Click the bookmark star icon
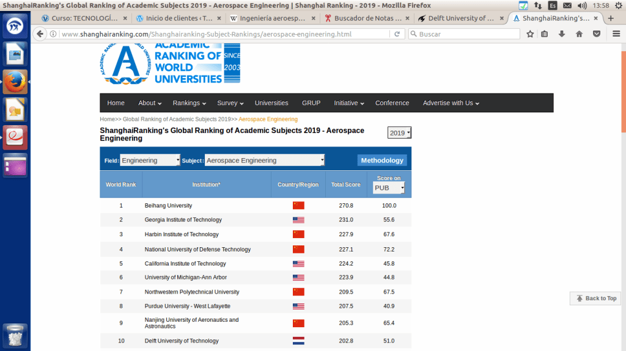The image size is (626, 351). click(530, 34)
